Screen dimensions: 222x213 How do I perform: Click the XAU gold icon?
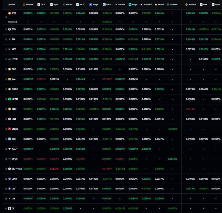(9, 79)
